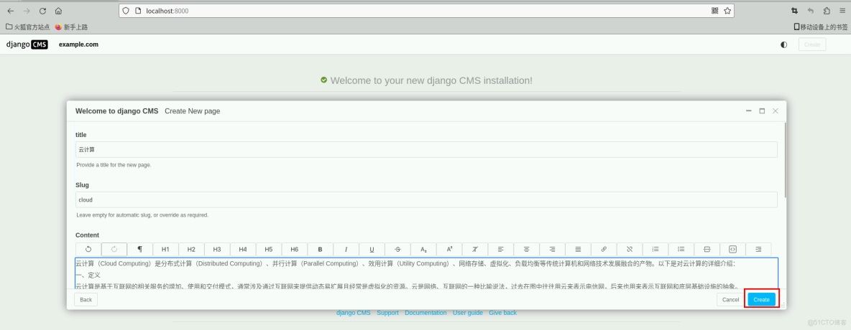This screenshot has width=851, height=330.
Task: Toggle italic formatting
Action: [346, 249]
